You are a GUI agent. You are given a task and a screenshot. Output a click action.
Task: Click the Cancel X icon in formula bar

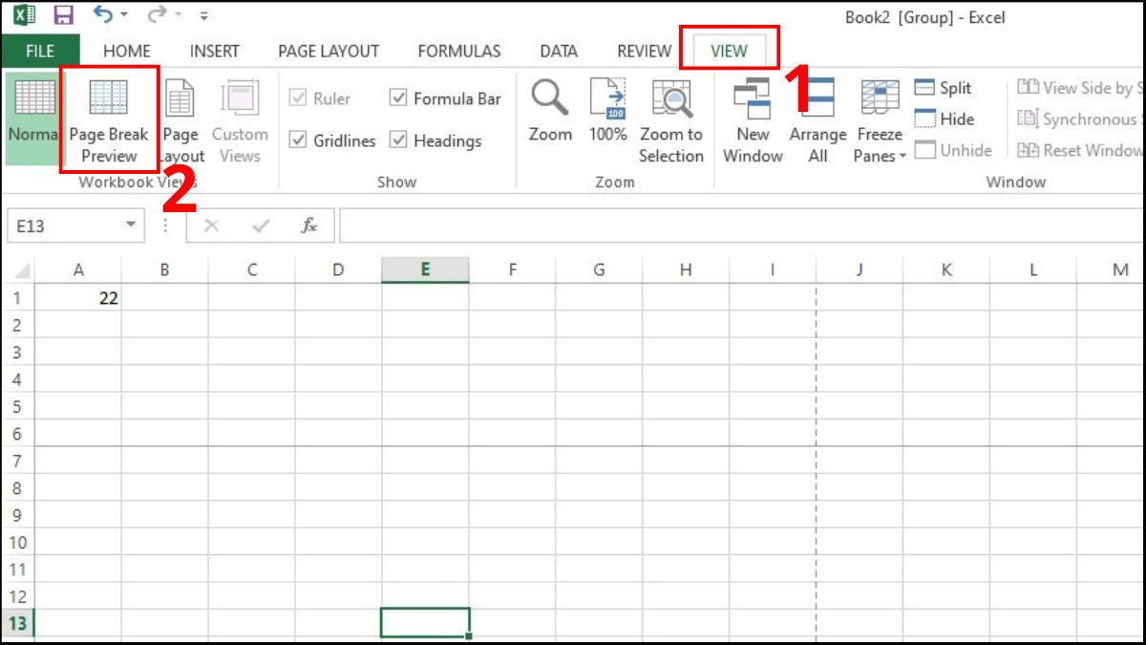[211, 226]
